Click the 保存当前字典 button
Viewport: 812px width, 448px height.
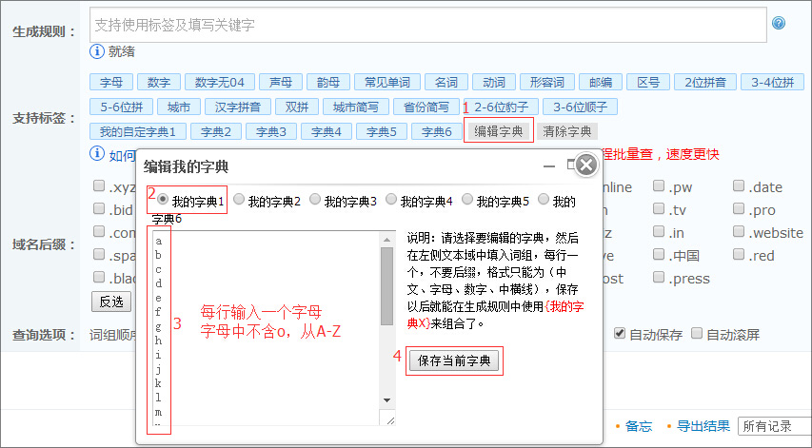pyautogui.click(x=453, y=361)
